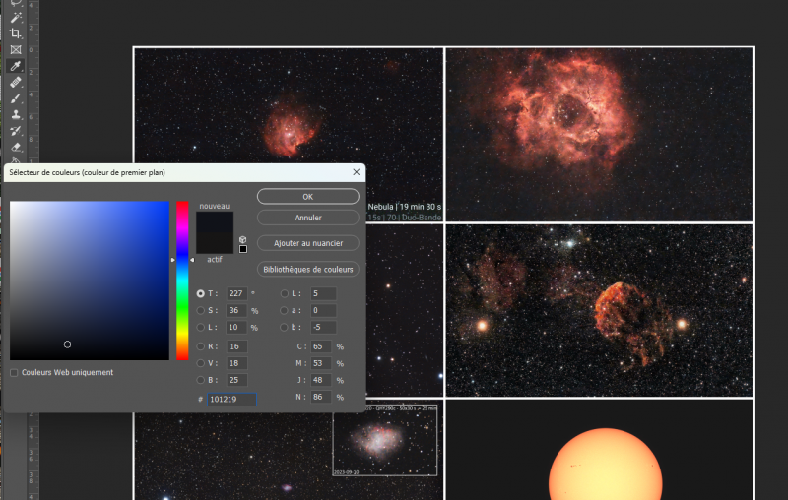The height and width of the screenshot is (500, 788).
Task: Select the Frame tool
Action: [x=16, y=49]
